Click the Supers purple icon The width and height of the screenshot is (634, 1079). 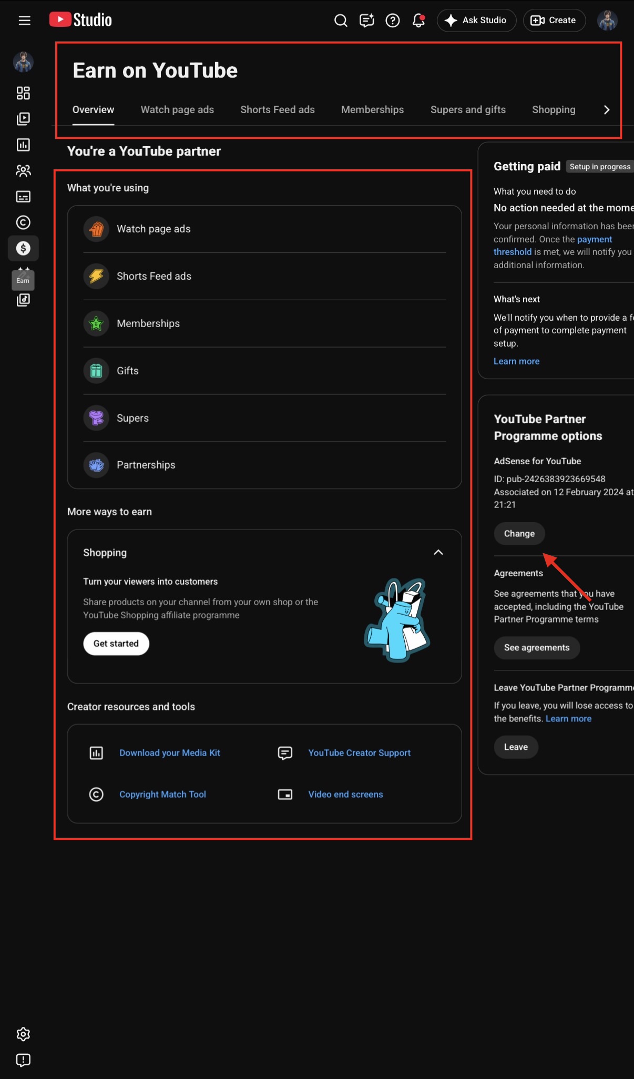coord(96,418)
